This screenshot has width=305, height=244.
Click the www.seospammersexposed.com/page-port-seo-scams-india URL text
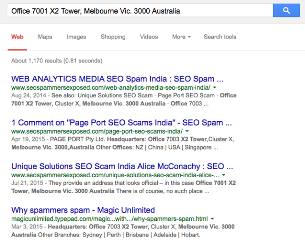96,131
